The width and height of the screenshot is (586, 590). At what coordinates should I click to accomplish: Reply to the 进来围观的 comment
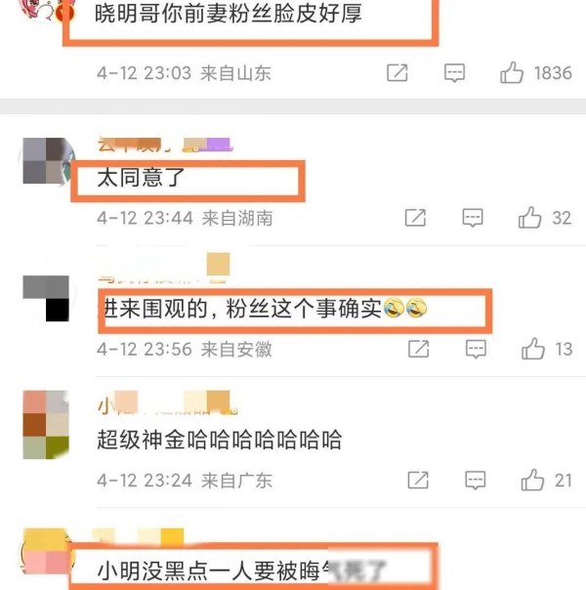coord(476,349)
